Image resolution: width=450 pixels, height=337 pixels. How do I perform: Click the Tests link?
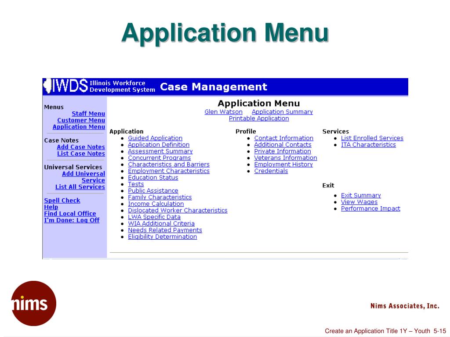click(136, 184)
